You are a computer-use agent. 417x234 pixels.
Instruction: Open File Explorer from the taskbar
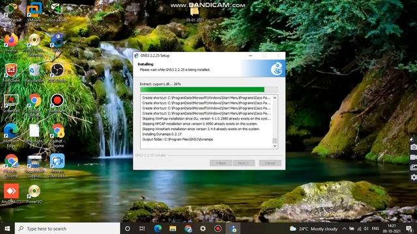[173, 228]
